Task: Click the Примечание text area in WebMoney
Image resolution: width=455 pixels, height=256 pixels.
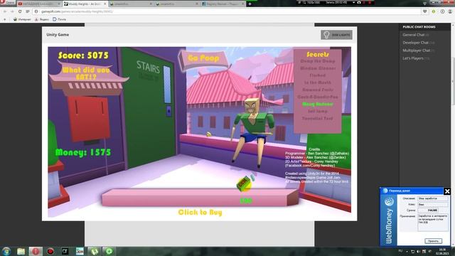Action: pyautogui.click(x=433, y=223)
